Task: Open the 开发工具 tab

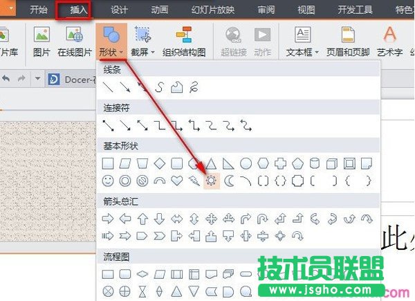Action: pos(356,10)
